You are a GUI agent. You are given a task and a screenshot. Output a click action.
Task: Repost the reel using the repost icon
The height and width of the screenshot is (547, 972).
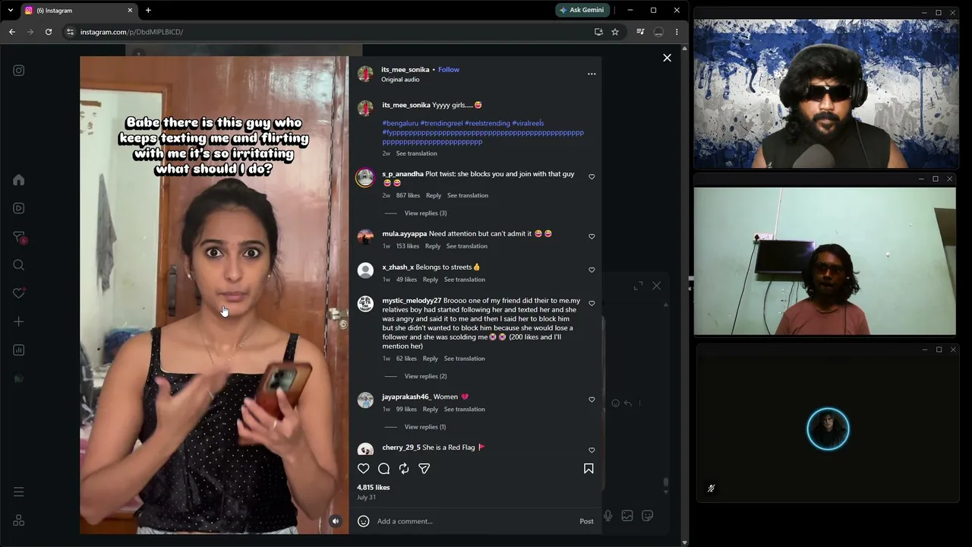404,469
